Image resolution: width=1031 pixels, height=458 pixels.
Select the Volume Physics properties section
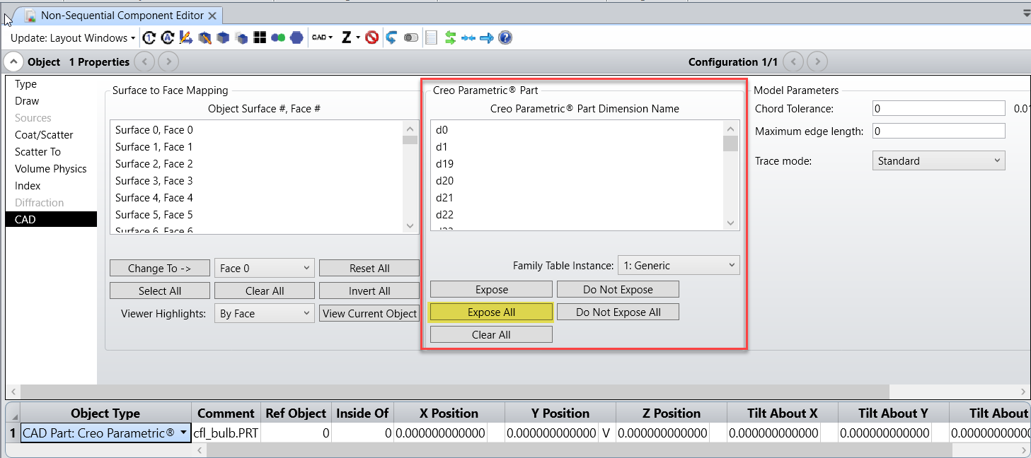tap(51, 169)
